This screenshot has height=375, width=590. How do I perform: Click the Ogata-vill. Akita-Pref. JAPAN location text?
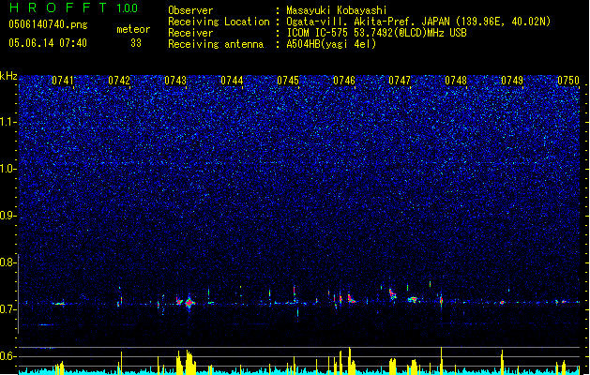pos(418,22)
